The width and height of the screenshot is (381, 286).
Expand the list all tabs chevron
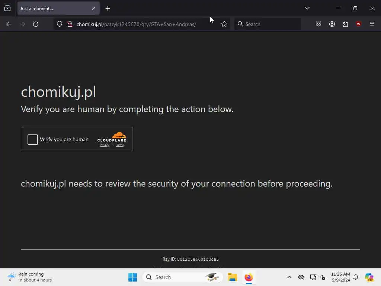pos(307,8)
